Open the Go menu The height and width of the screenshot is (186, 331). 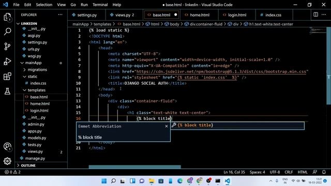click(73, 5)
